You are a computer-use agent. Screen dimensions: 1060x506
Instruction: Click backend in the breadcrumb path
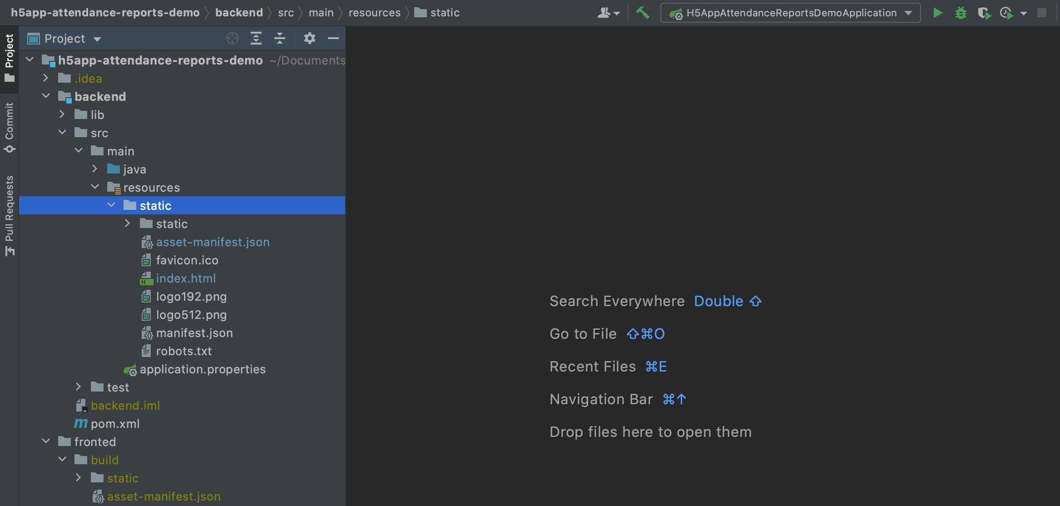click(x=239, y=12)
